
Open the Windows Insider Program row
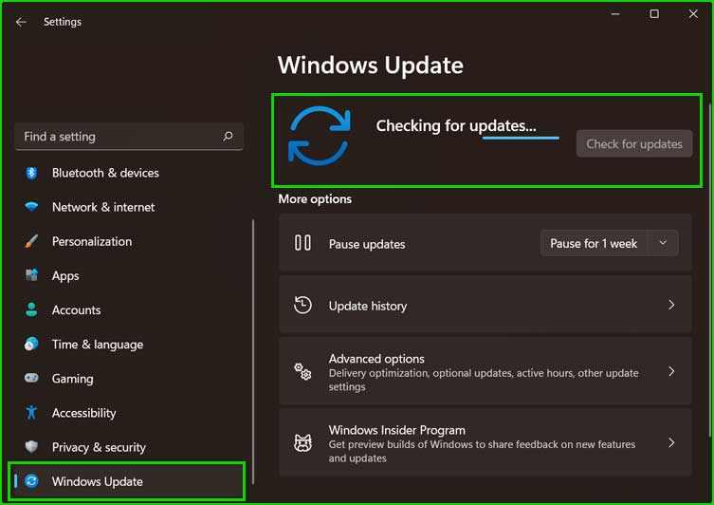[x=485, y=442]
